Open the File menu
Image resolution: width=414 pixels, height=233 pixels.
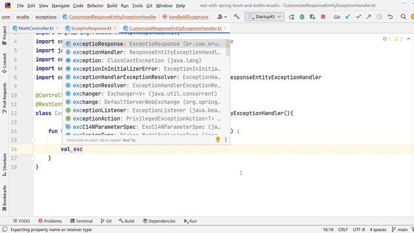point(20,6)
